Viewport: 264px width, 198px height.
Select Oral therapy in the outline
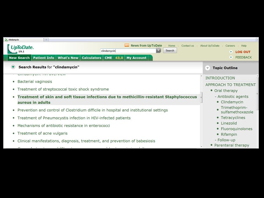point(226,90)
